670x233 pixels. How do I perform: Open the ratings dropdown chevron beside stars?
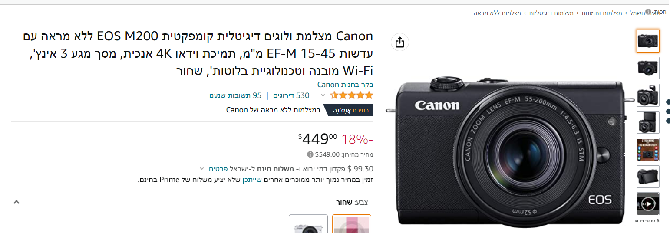(x=323, y=95)
